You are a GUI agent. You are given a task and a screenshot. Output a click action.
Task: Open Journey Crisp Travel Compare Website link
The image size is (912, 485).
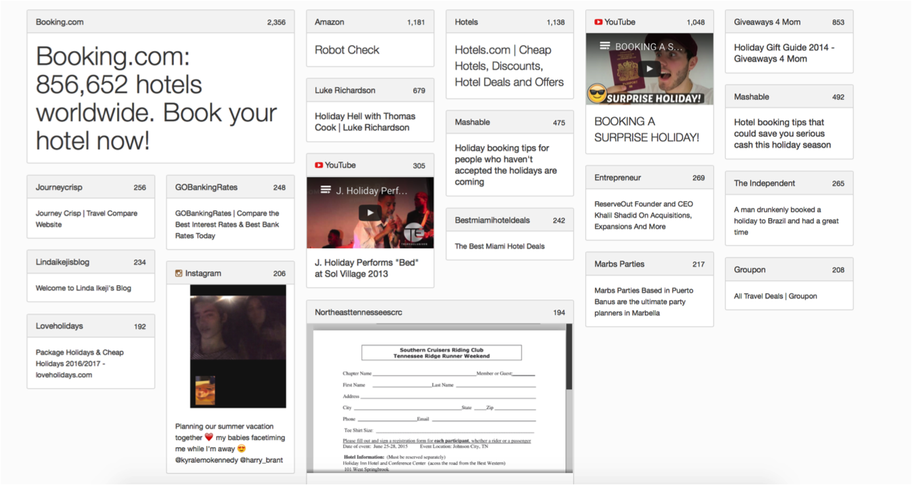click(x=86, y=219)
